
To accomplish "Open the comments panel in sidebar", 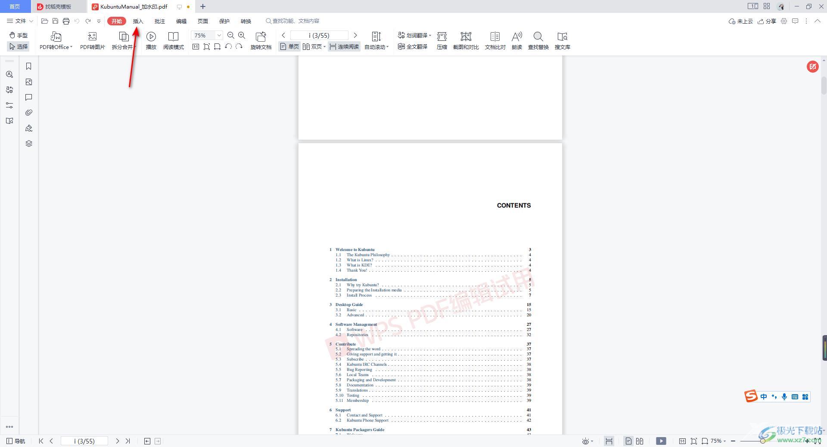I will 29,97.
